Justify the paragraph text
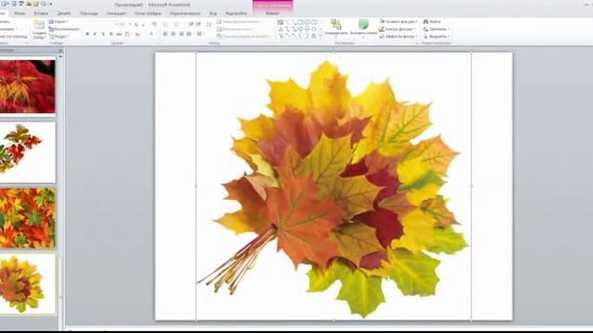This screenshot has height=333, width=593. (x=189, y=34)
